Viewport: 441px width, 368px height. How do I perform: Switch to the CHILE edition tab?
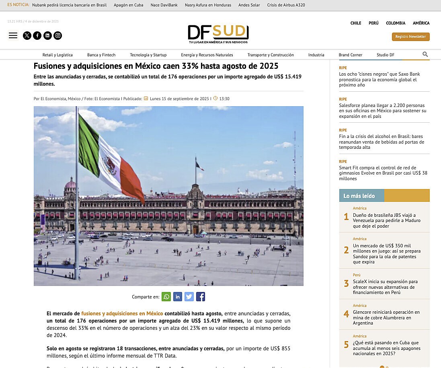(355, 23)
